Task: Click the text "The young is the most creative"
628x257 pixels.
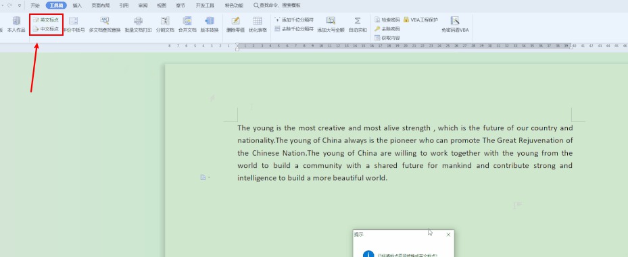Action: coord(292,128)
